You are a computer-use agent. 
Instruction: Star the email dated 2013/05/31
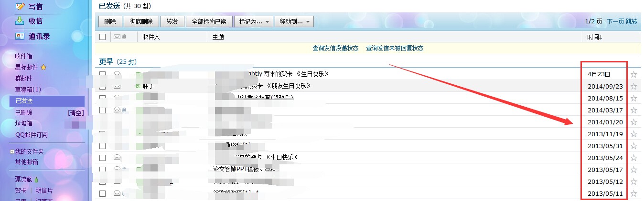pos(634,146)
